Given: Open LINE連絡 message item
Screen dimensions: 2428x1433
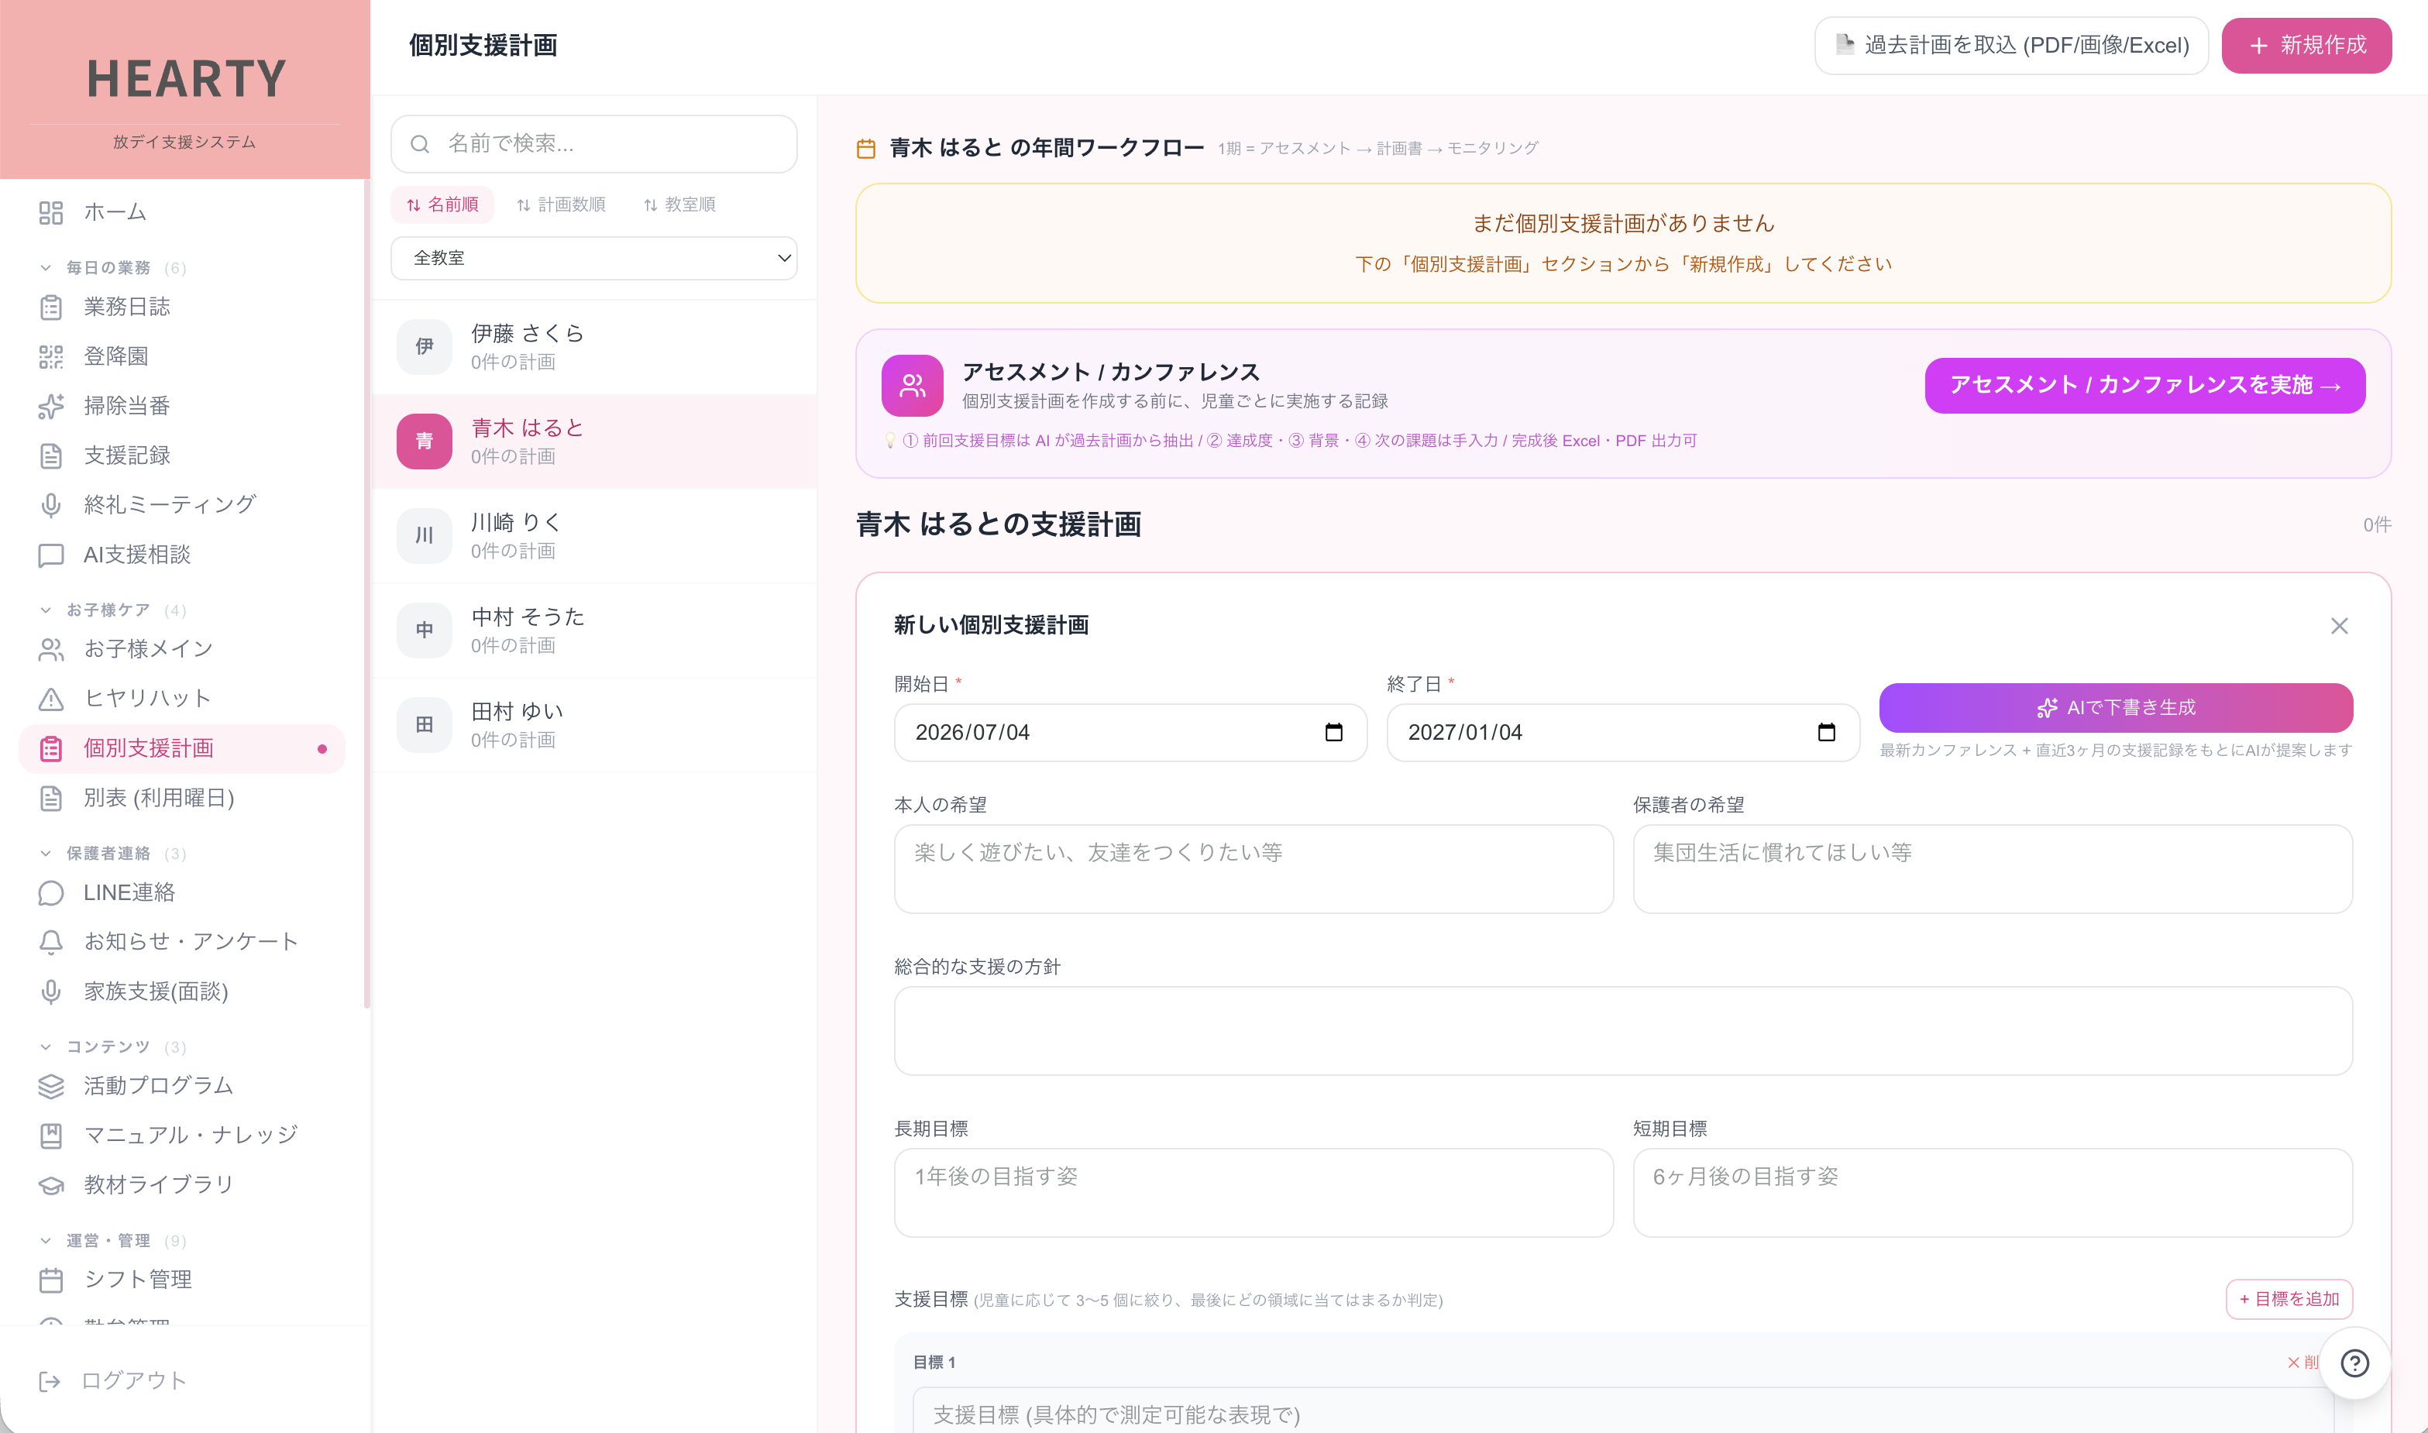Looking at the screenshot, I should click(181, 892).
